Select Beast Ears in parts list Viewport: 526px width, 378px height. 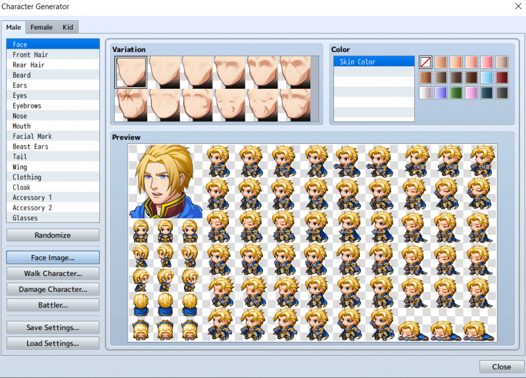click(53, 147)
